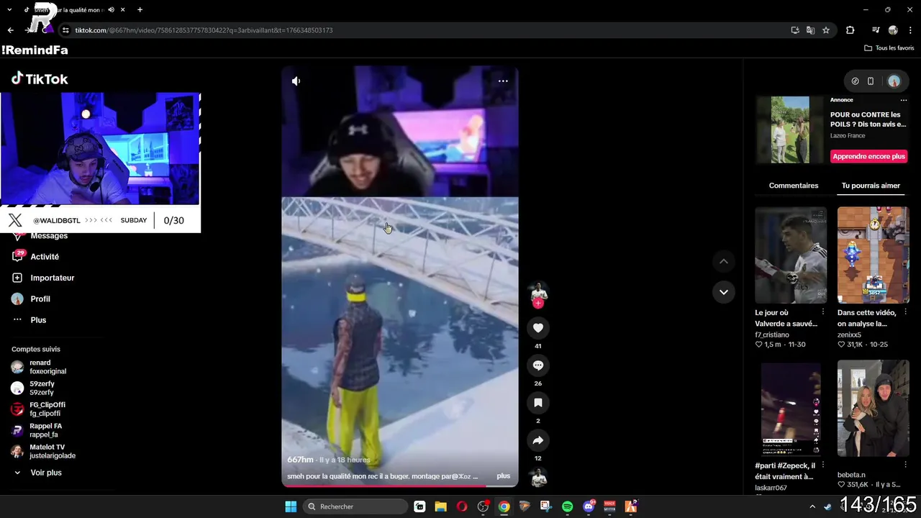Share the video with the arrow icon
This screenshot has width=921, height=518.
(538, 440)
